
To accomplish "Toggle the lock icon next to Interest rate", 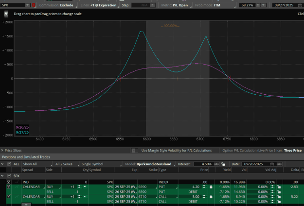I will click(223, 164).
